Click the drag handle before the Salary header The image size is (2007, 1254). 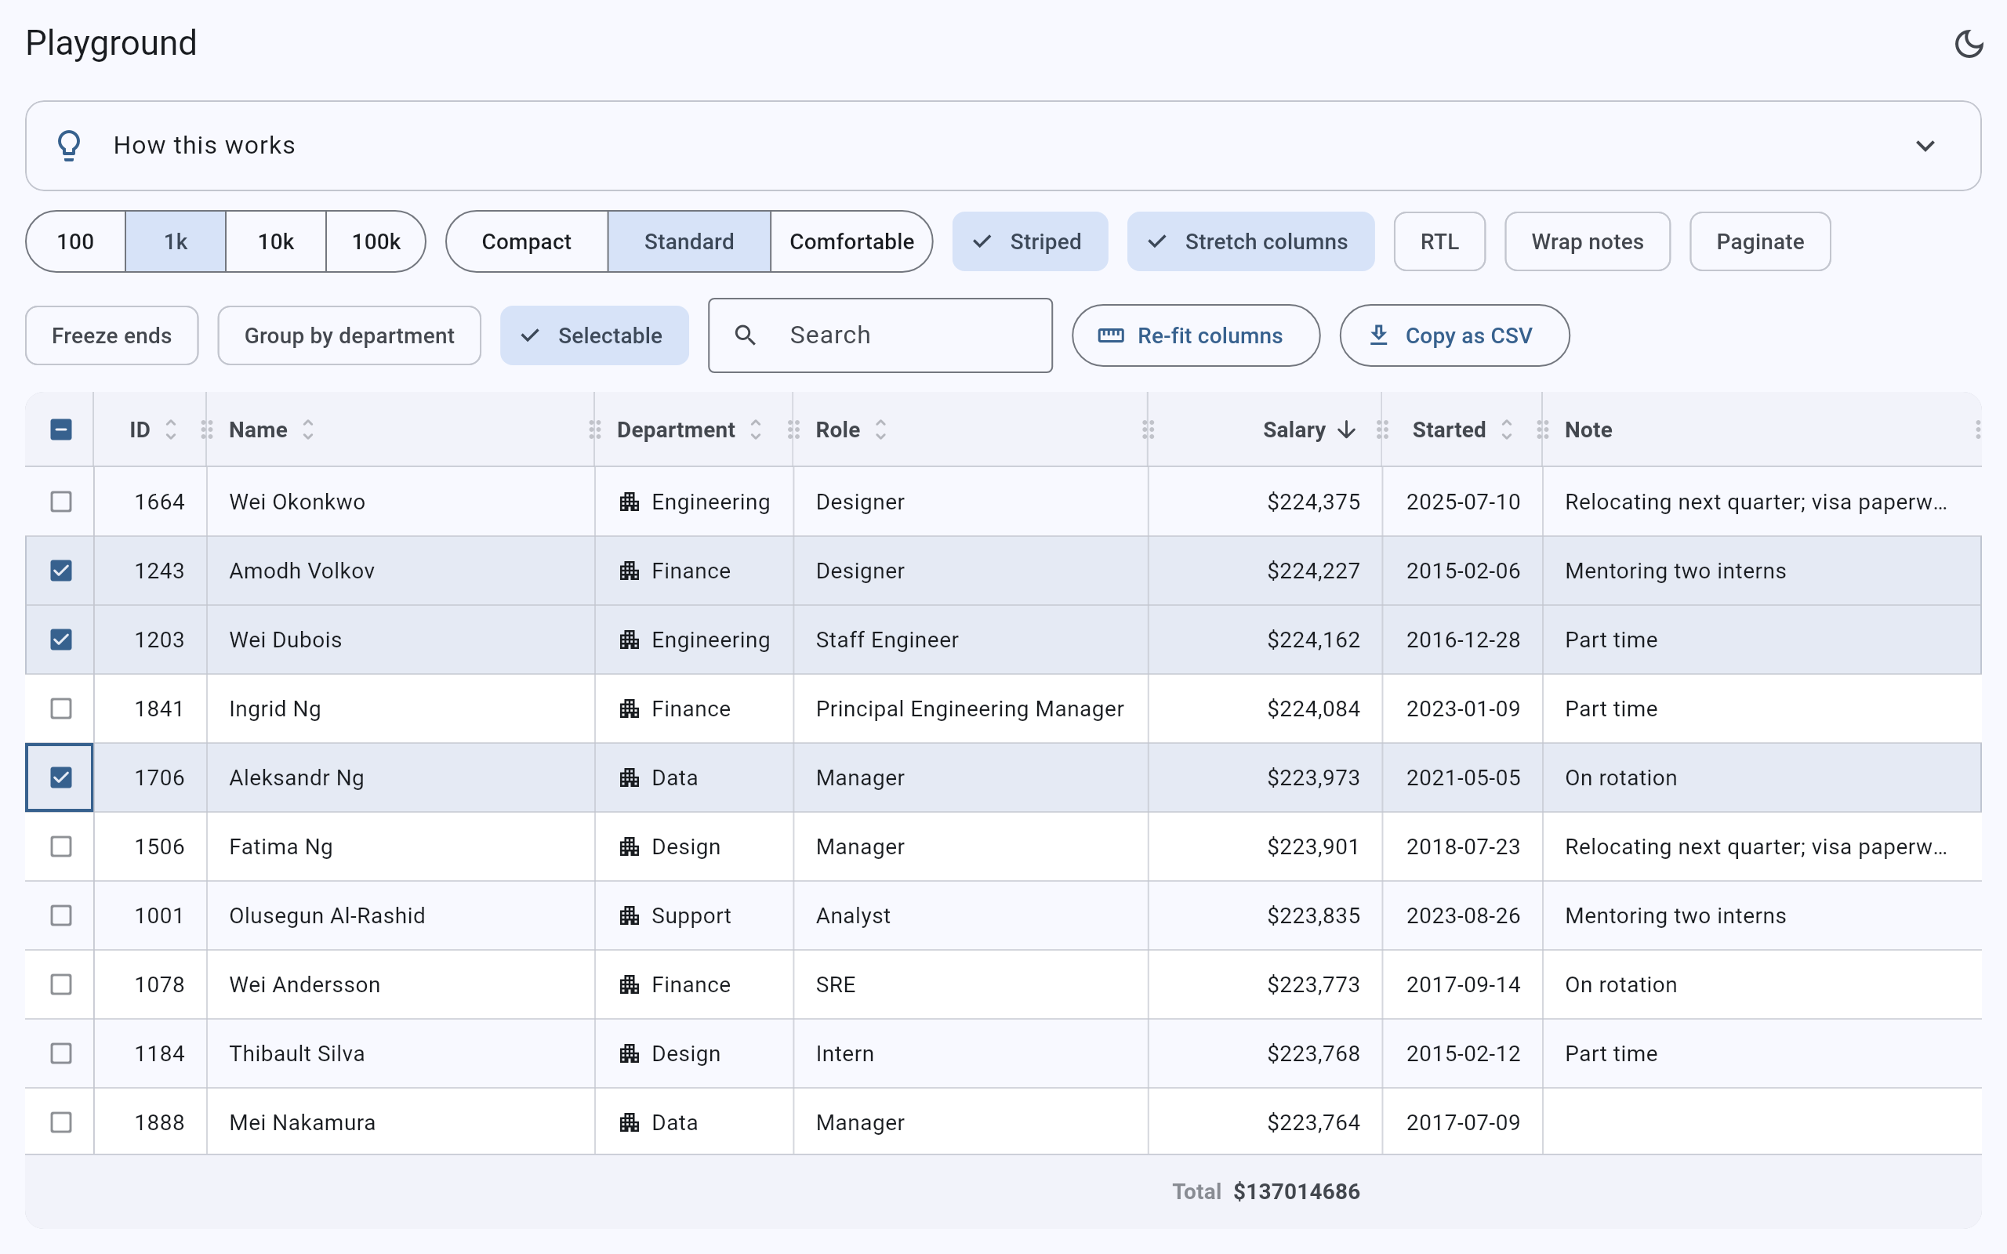1148,429
